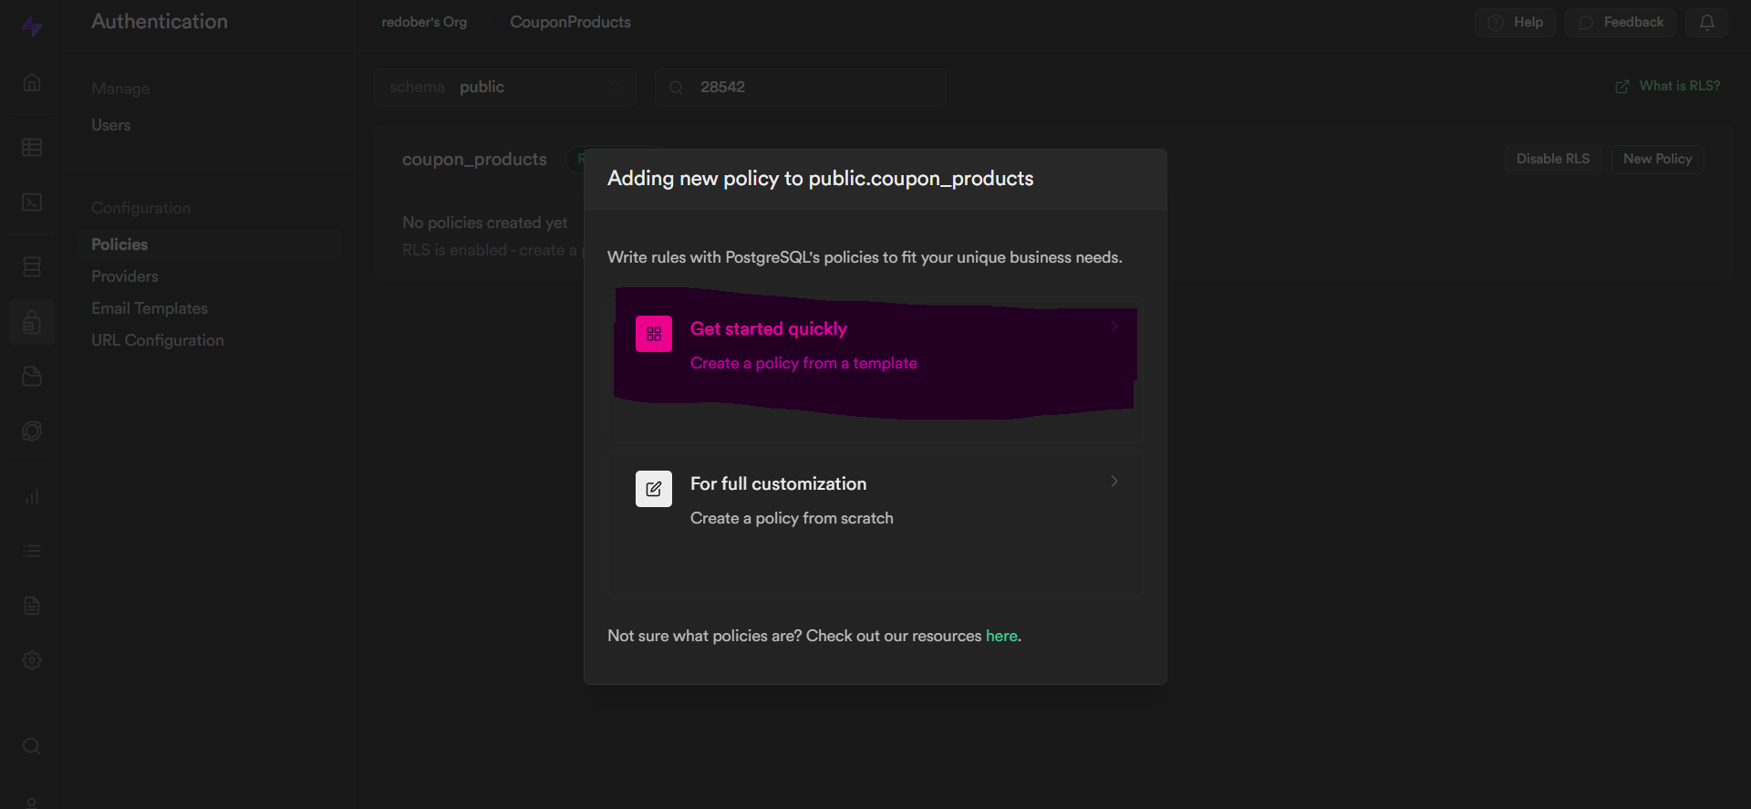Select Email Templates in sidebar menu
Viewport: 1751px width, 809px height.
click(150, 308)
